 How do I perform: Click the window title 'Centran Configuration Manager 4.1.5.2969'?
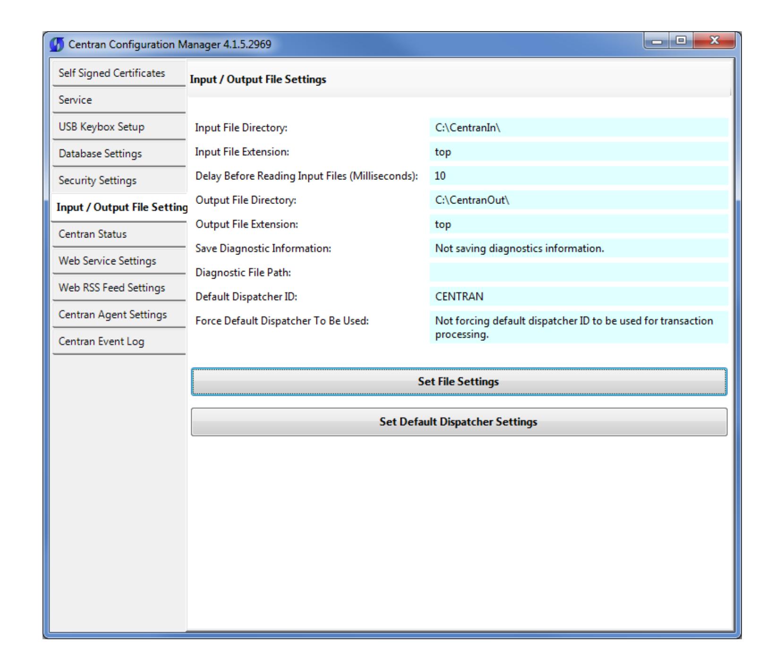pyautogui.click(x=170, y=45)
